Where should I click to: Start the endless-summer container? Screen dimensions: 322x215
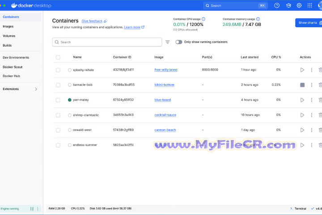pos(302,145)
